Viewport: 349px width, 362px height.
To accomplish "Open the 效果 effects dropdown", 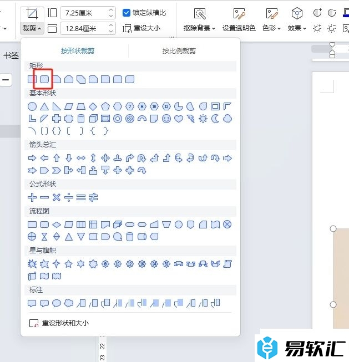I will [305, 28].
